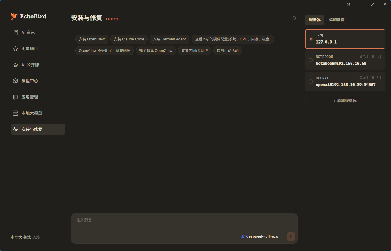Open settings gear in title bar
391x251 pixels.
[x=349, y=4]
